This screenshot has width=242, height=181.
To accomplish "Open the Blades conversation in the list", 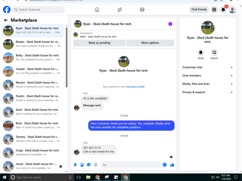I will pos(32,44).
